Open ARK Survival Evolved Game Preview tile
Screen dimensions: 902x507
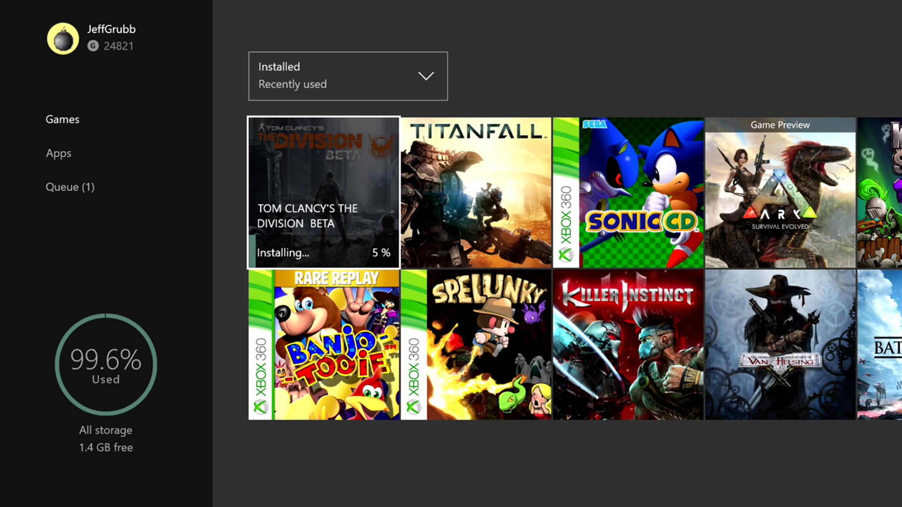point(780,192)
